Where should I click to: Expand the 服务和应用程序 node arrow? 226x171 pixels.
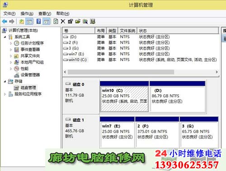coord(5,94)
